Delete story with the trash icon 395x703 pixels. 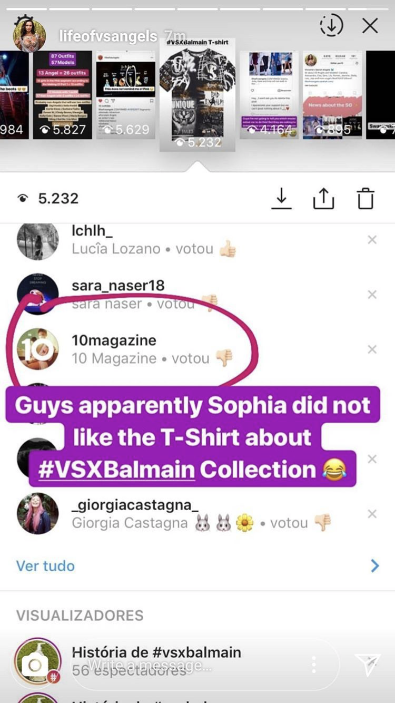point(366,198)
